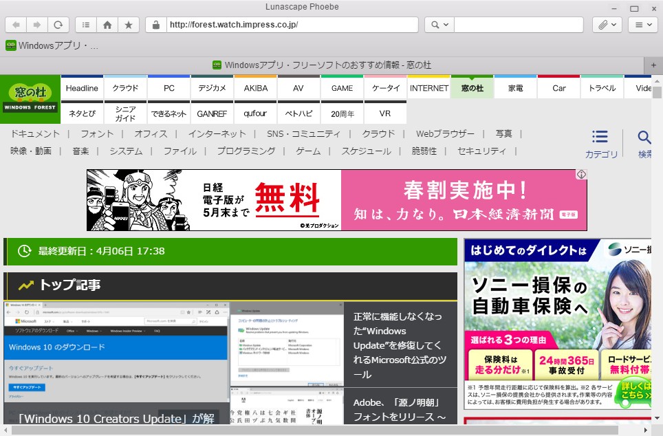The height and width of the screenshot is (436, 663).
Task: Click the browser Back arrow button
Action: pyautogui.click(x=16, y=25)
